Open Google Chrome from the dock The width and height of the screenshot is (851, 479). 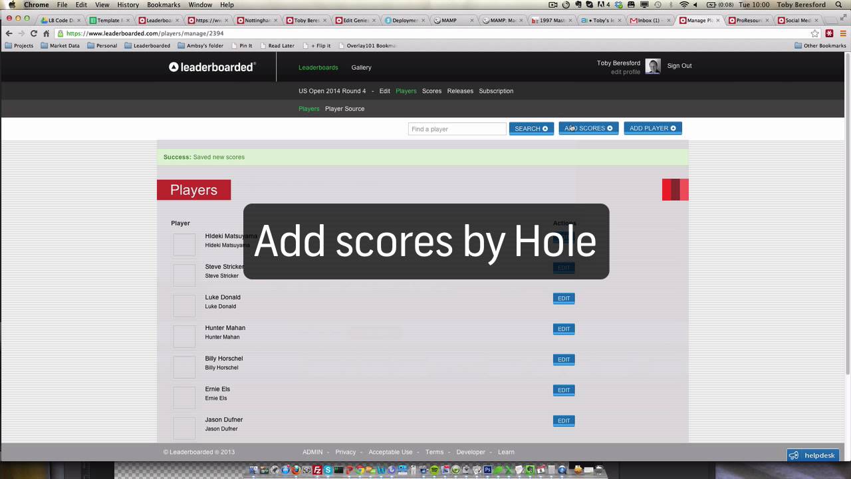(x=360, y=470)
